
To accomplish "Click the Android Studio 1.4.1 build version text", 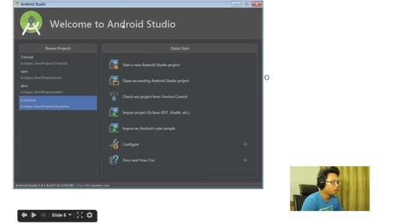I will coord(45,185).
